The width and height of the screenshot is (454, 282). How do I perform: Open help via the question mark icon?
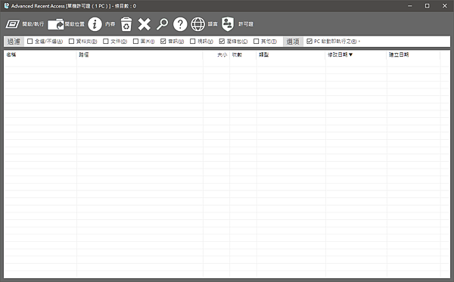180,24
